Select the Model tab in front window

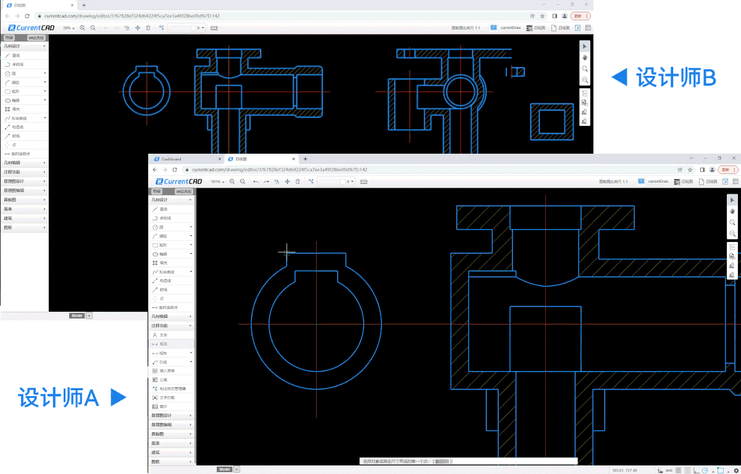click(x=224, y=470)
